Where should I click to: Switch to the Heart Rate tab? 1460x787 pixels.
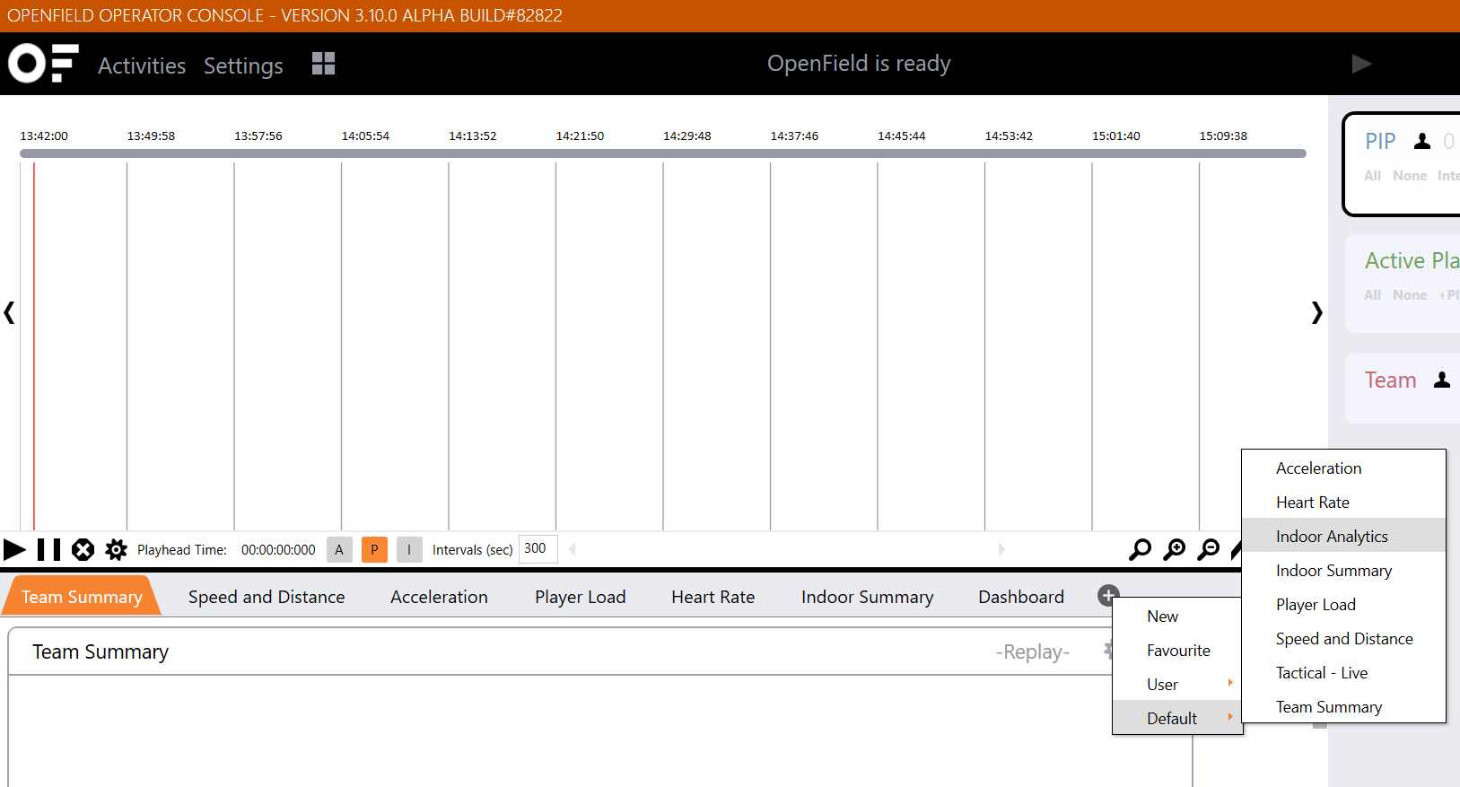tap(713, 597)
